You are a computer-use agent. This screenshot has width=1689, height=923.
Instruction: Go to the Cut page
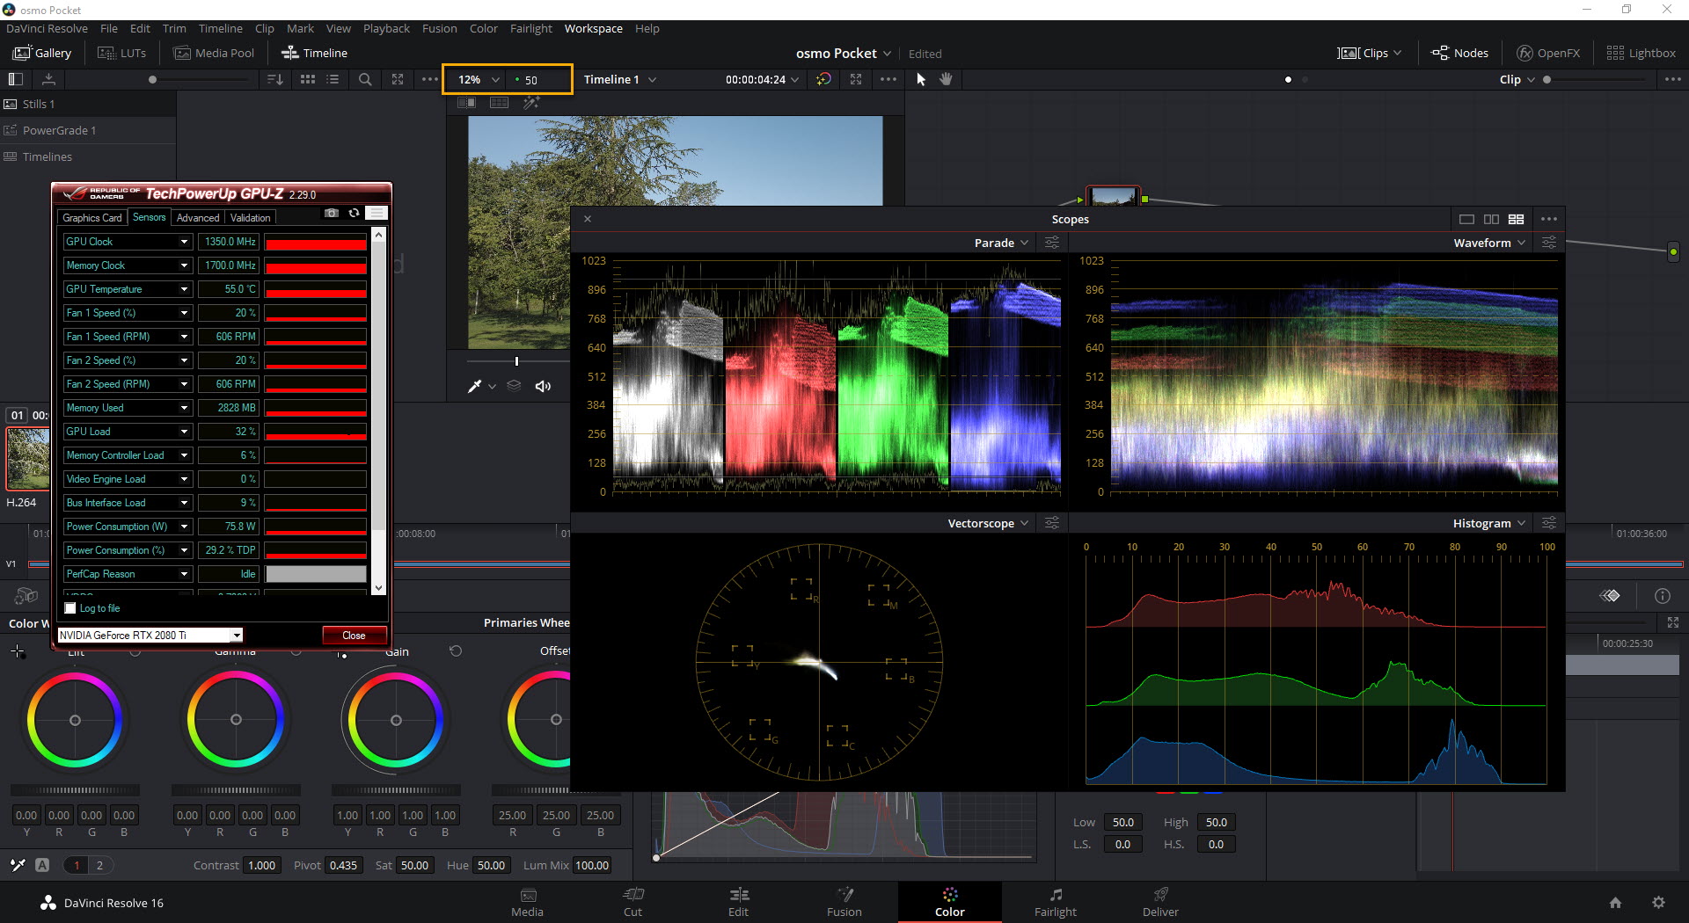click(632, 903)
